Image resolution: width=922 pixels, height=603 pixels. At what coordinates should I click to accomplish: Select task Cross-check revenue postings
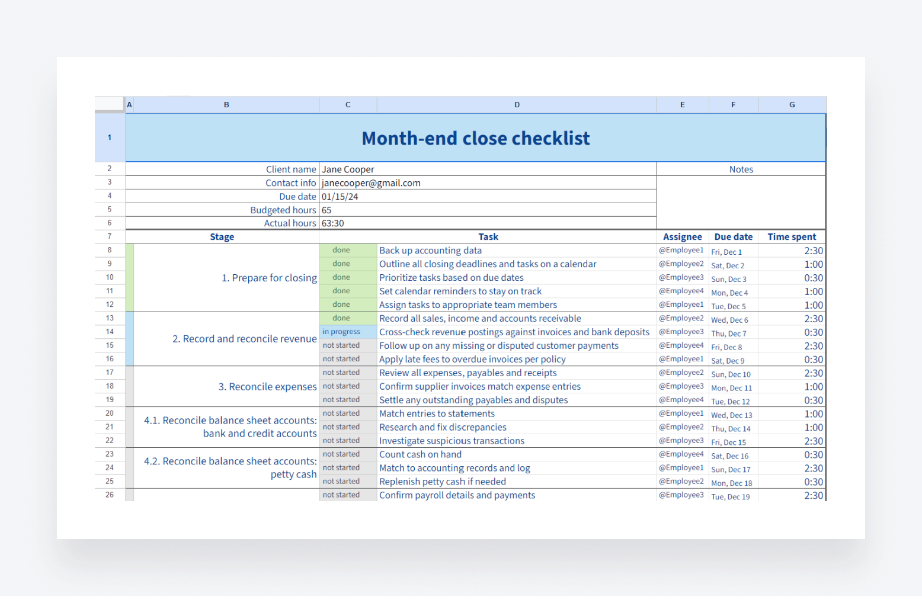[517, 332]
